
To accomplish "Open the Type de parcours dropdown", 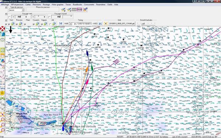I will [x=17, y=10].
